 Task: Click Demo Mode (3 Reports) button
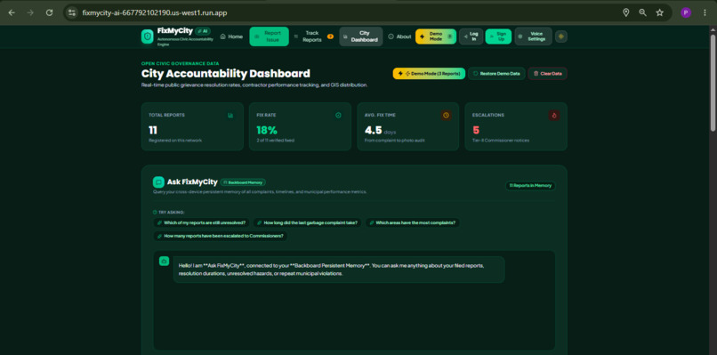pos(429,74)
